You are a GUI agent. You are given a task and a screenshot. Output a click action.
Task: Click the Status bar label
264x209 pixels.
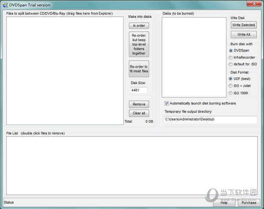click(x=9, y=202)
